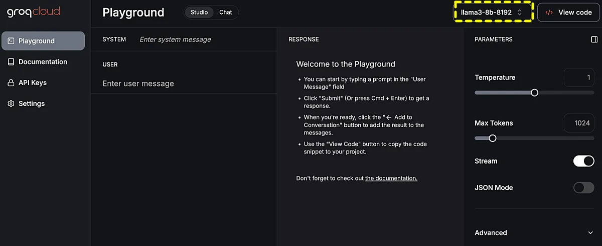Open the llama3-8b-8192 model selector
The image size is (602, 246).
pyautogui.click(x=493, y=12)
